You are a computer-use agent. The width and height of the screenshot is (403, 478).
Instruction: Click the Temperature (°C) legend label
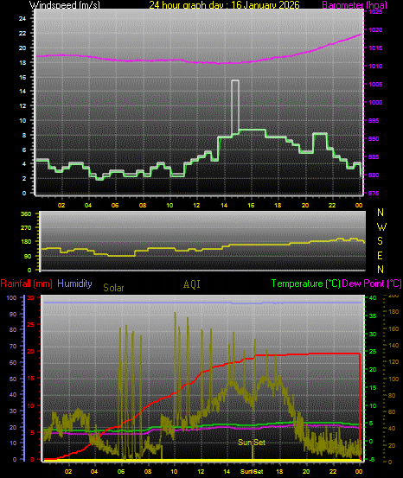tap(305, 284)
